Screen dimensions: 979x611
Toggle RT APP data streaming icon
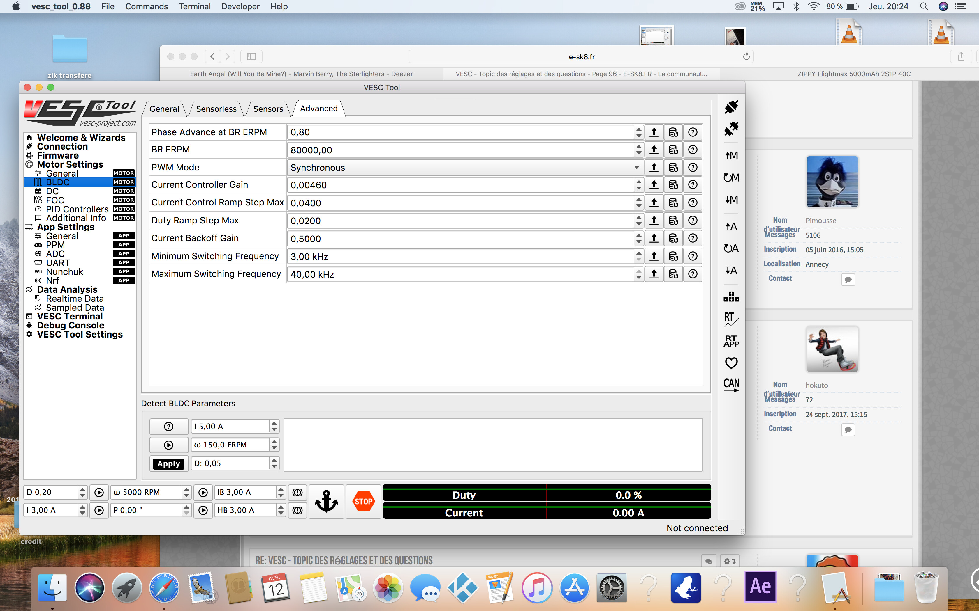pos(731,341)
